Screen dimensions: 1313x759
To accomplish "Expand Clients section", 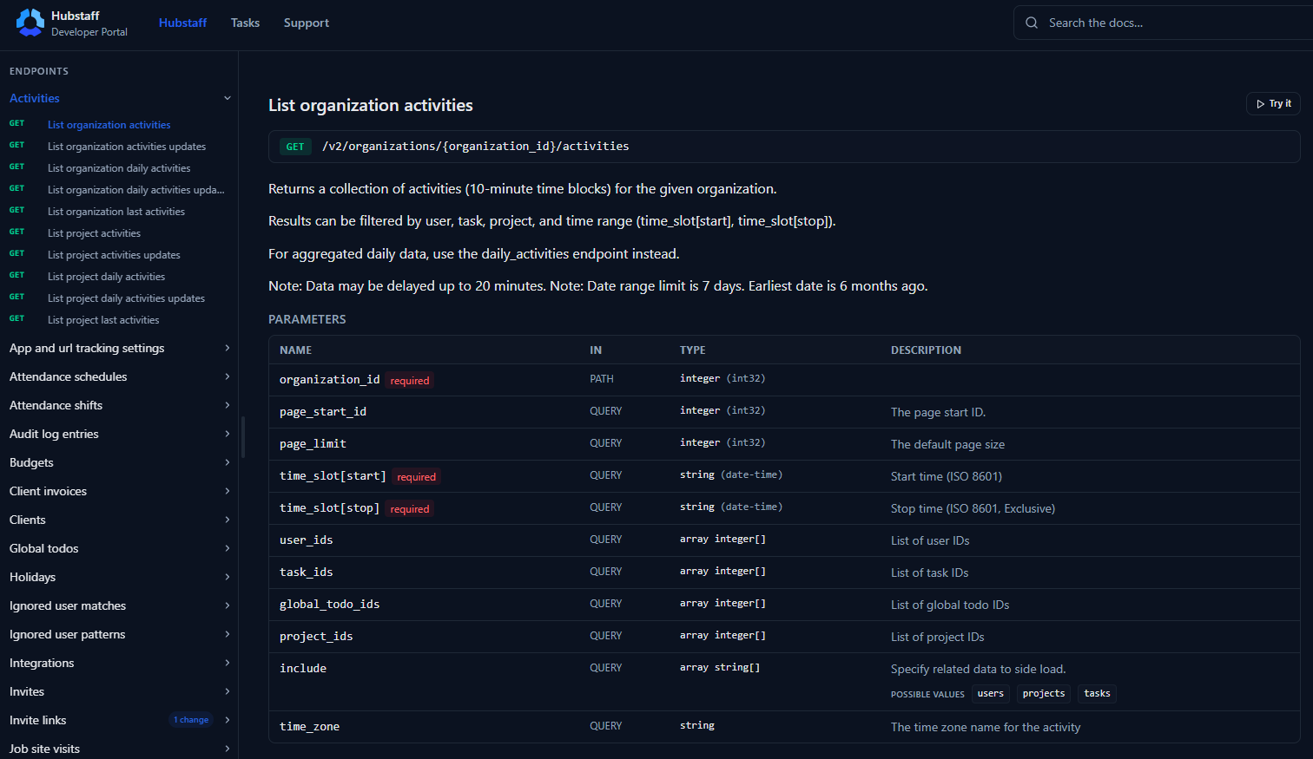I will pyautogui.click(x=119, y=520).
